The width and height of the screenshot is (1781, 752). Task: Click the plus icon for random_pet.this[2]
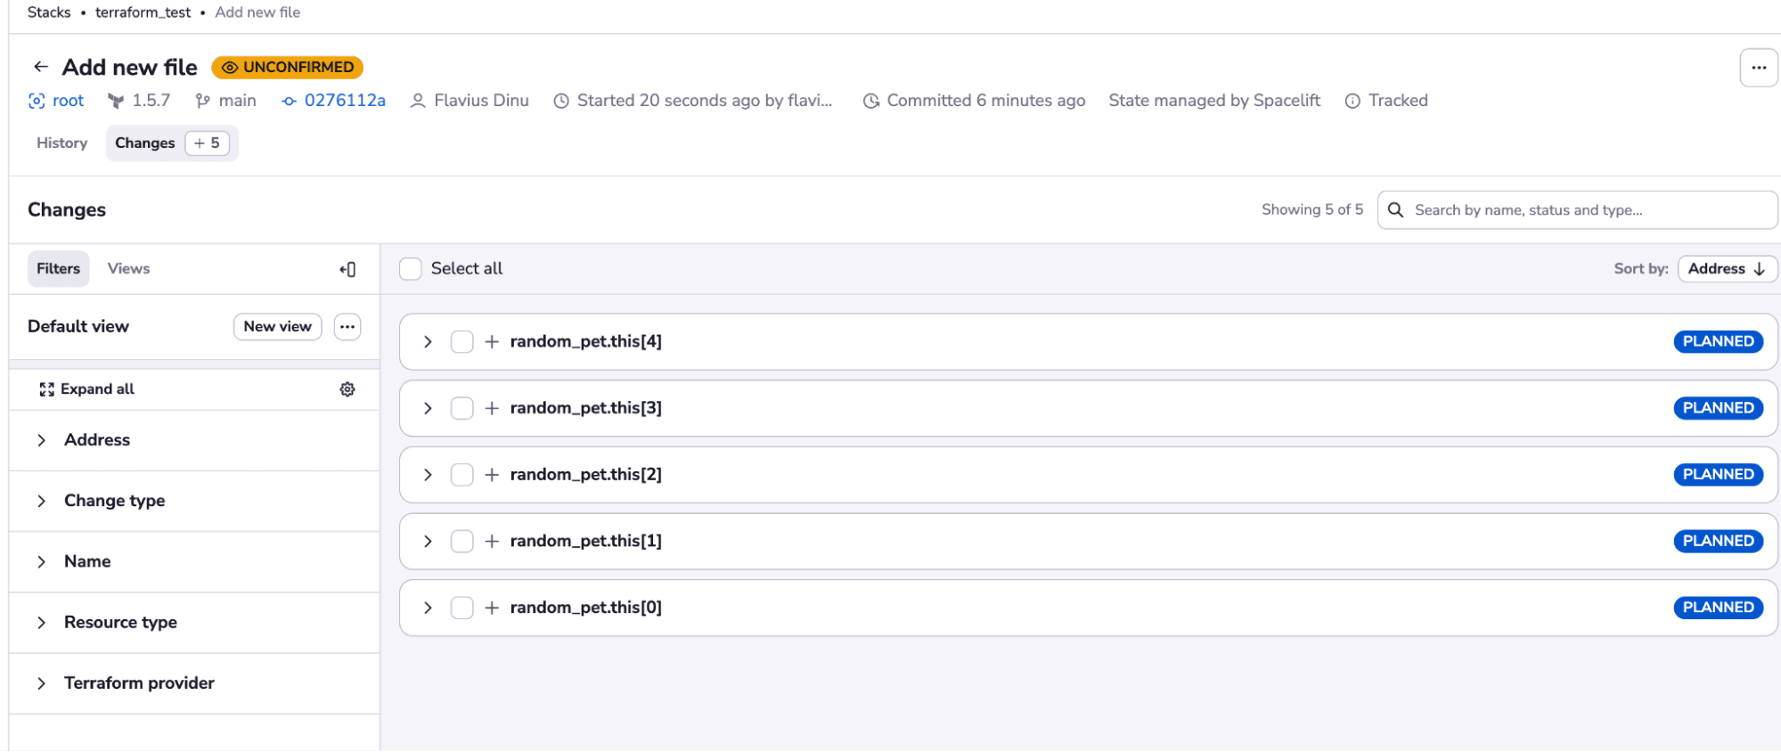[x=492, y=475]
